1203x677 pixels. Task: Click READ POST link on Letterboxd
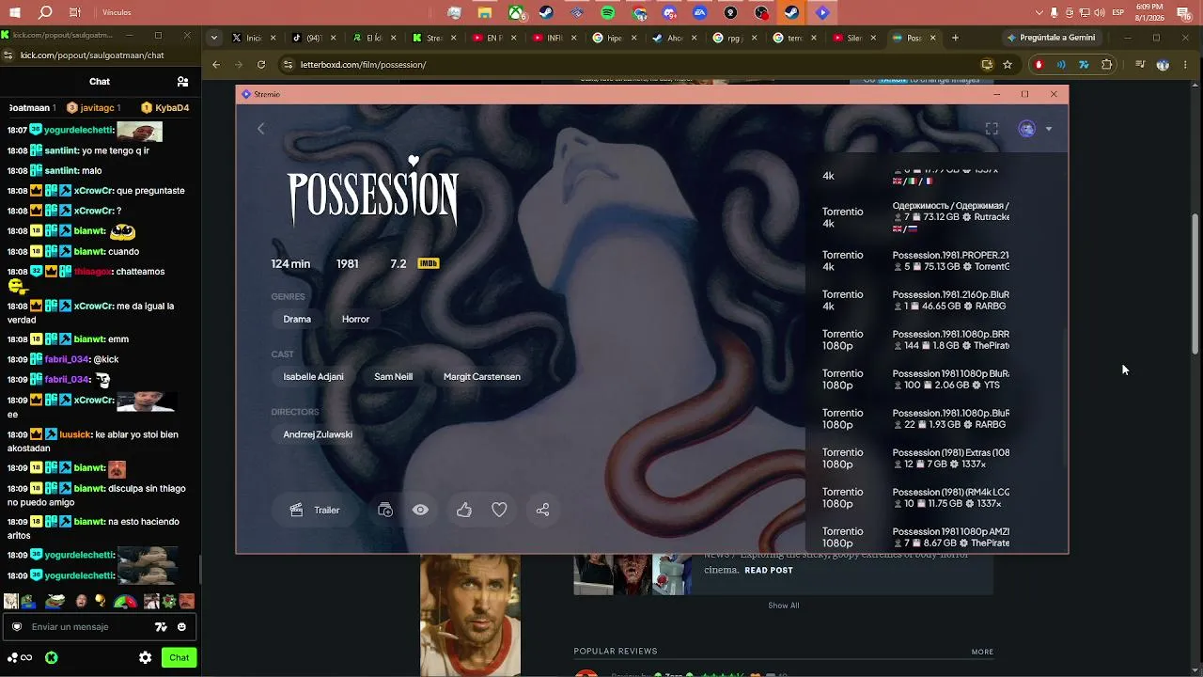[x=769, y=571]
